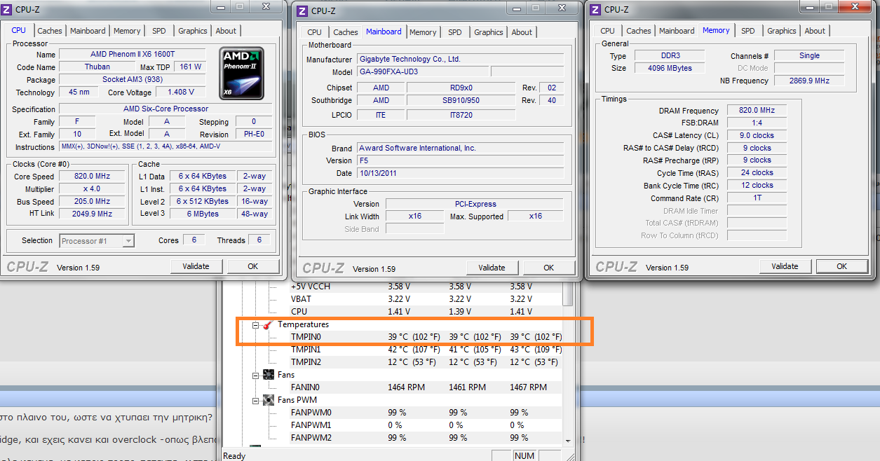Open the SPD tab in the Motherboard window
The width and height of the screenshot is (880, 461).
point(455,32)
